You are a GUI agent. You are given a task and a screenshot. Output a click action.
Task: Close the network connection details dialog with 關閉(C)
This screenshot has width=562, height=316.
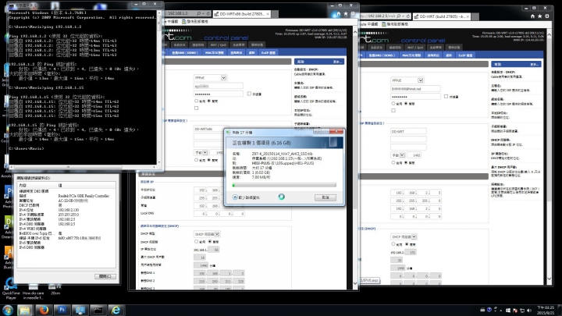(x=105, y=276)
